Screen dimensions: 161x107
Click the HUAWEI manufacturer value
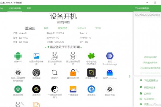pos(23,33)
